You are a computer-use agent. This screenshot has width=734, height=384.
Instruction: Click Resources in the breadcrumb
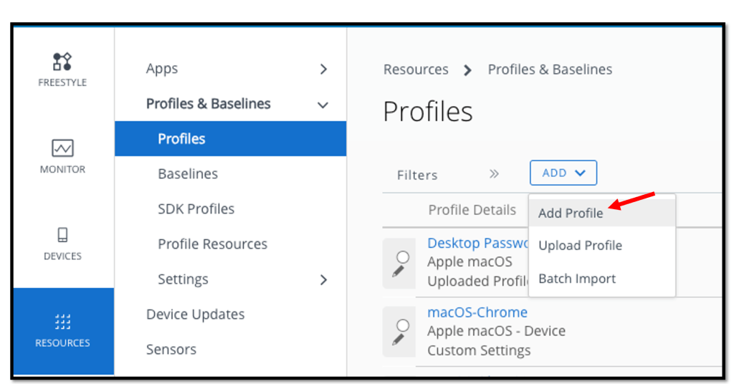click(x=416, y=69)
